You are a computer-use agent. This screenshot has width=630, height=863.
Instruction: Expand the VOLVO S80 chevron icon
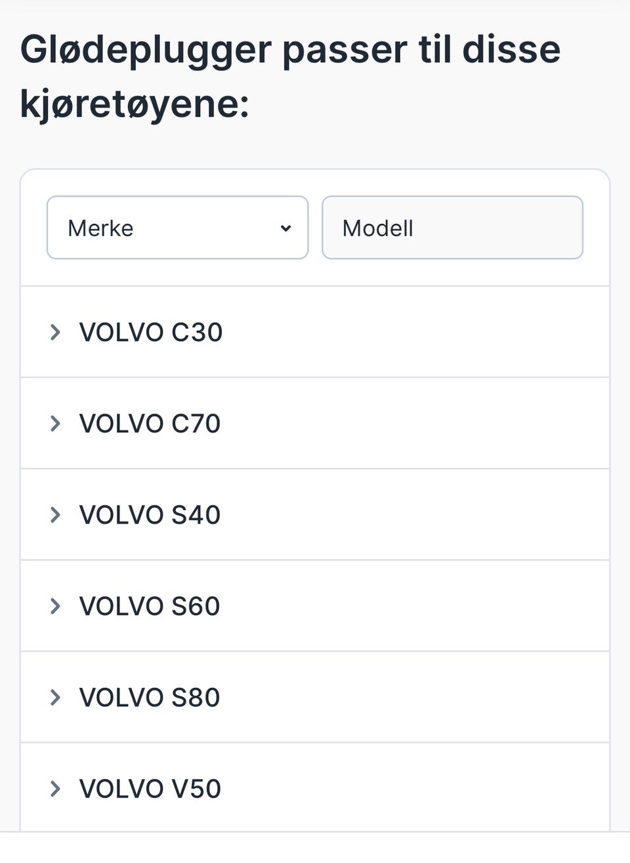(55, 697)
